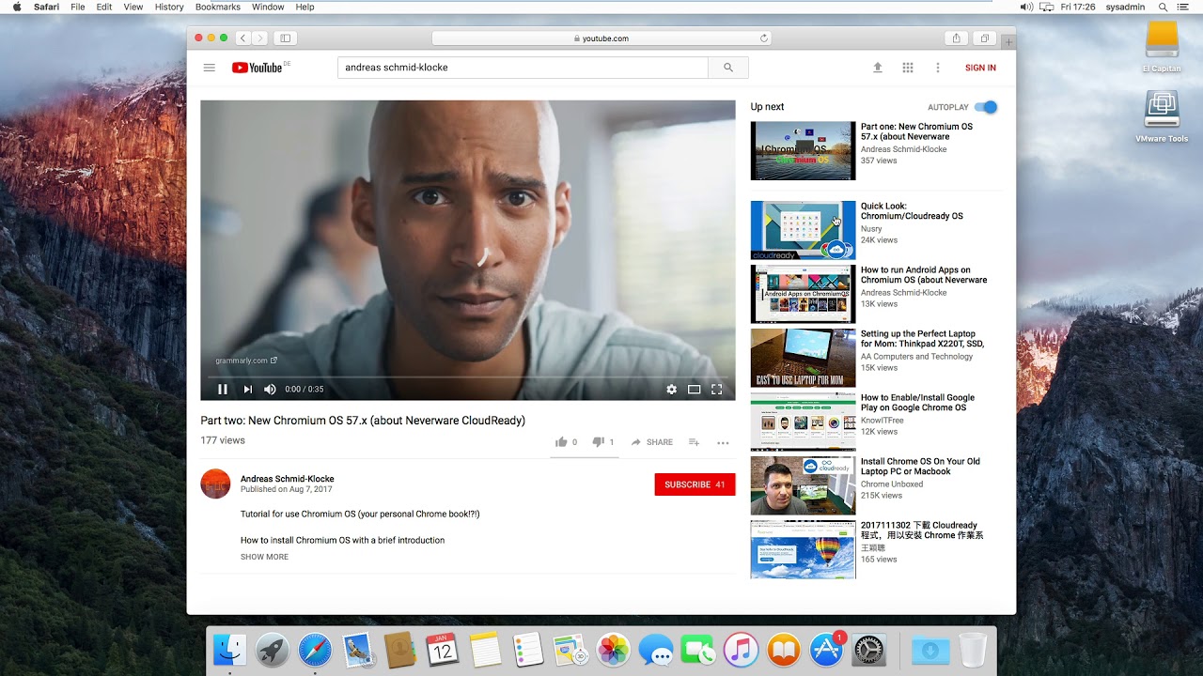Open Setting up the Perfect Laptop thumbnail
The width and height of the screenshot is (1203, 676).
pos(803,358)
